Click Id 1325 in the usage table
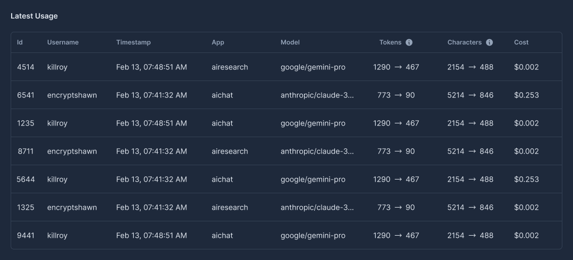573x260 pixels. coord(25,208)
